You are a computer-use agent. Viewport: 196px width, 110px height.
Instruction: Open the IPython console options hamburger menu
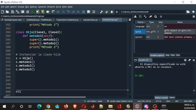[x=194, y=60]
